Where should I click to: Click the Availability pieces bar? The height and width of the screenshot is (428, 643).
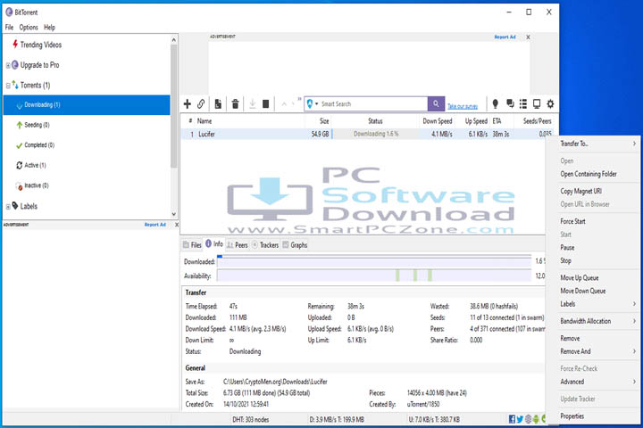click(x=374, y=276)
